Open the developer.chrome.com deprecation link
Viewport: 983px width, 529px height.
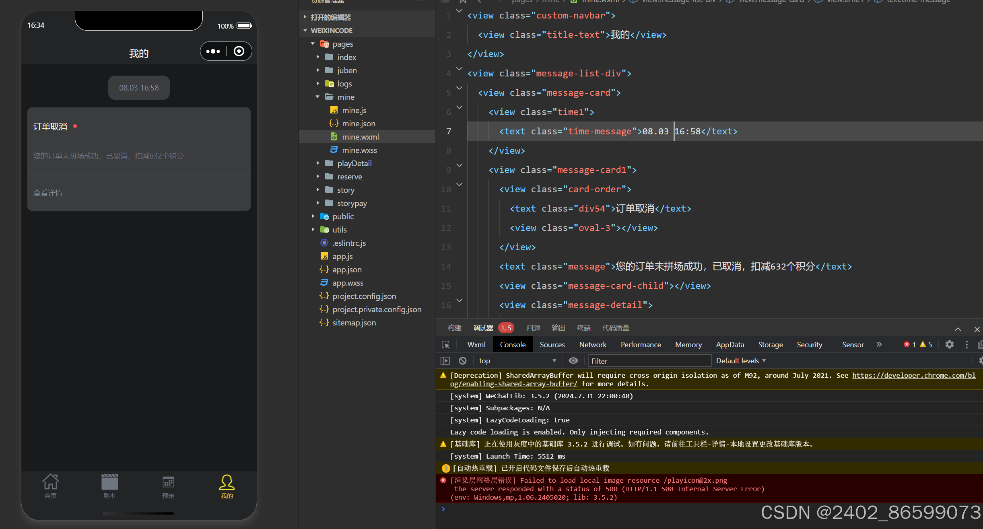(x=913, y=375)
